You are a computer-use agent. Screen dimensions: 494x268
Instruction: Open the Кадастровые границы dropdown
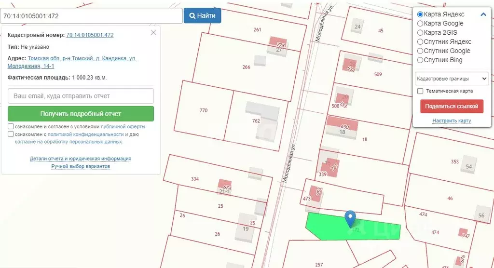(452, 79)
